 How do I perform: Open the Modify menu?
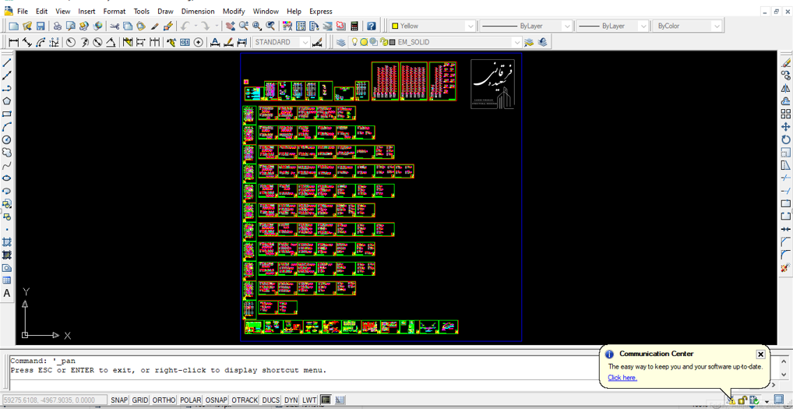tap(233, 12)
